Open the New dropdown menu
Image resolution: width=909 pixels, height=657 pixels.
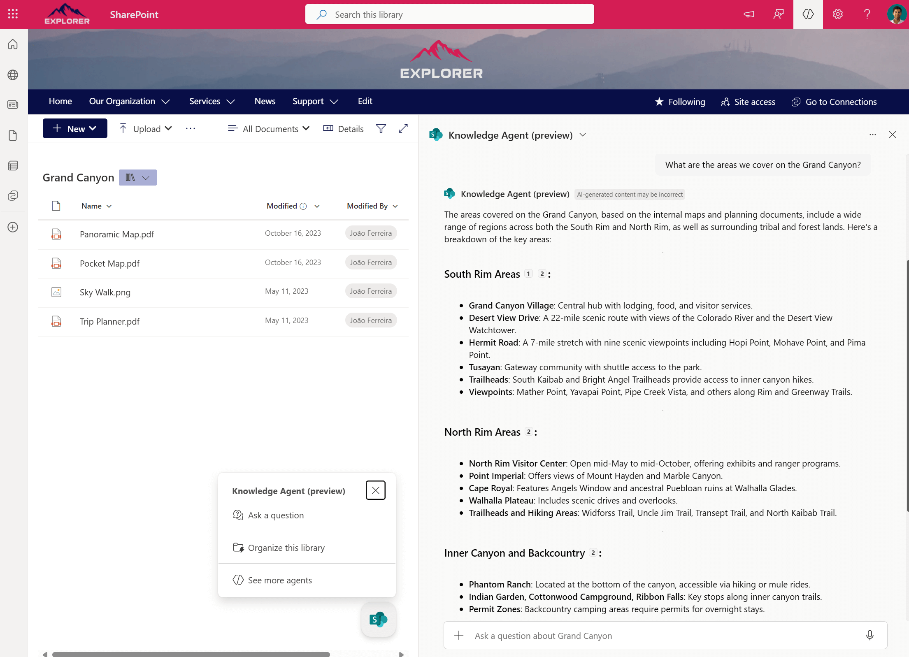(74, 128)
